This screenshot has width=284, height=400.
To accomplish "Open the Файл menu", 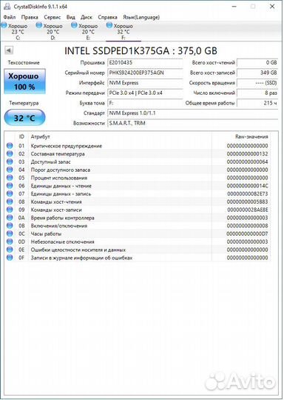I will coord(10,17).
